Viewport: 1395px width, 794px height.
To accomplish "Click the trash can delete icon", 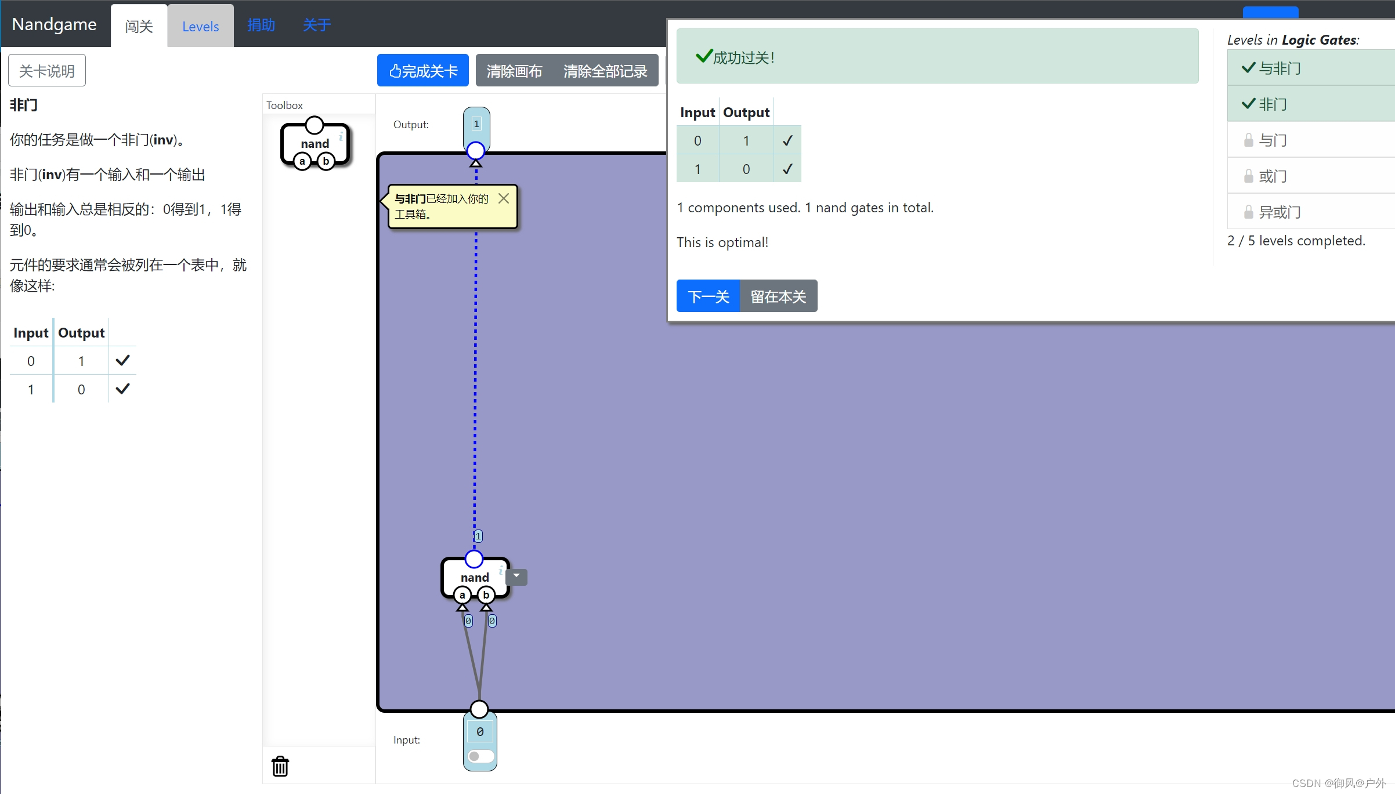I will click(280, 766).
